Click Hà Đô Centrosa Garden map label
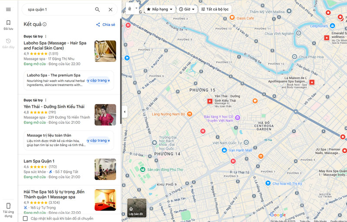 264,126
